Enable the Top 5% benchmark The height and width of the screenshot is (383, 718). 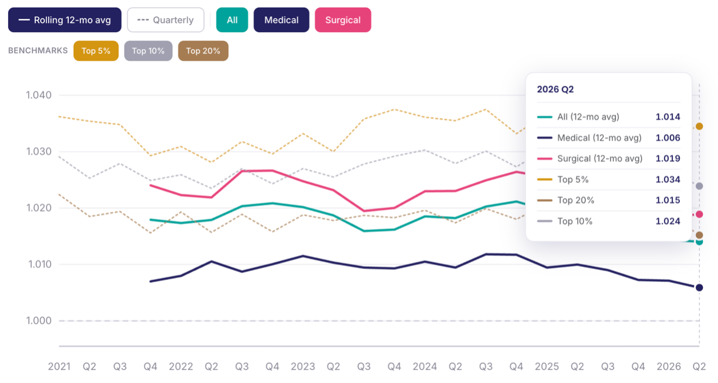[x=96, y=51]
